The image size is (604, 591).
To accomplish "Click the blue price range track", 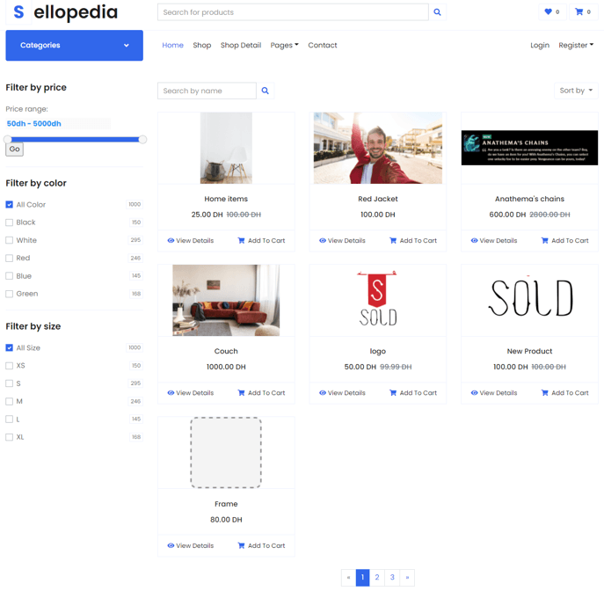I will coord(75,140).
